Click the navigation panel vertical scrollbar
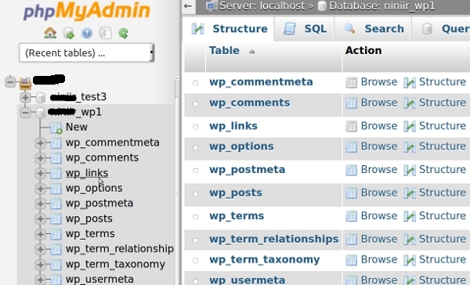This screenshot has width=470, height=285. click(177, 180)
